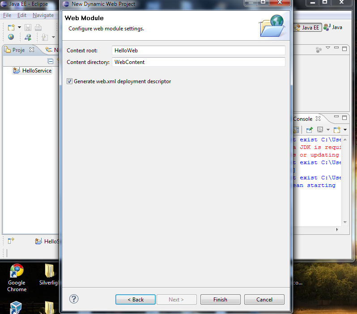This screenshot has width=357, height=314.
Task: Click the fast view icon in Eclipse status bar
Action: click(11, 241)
